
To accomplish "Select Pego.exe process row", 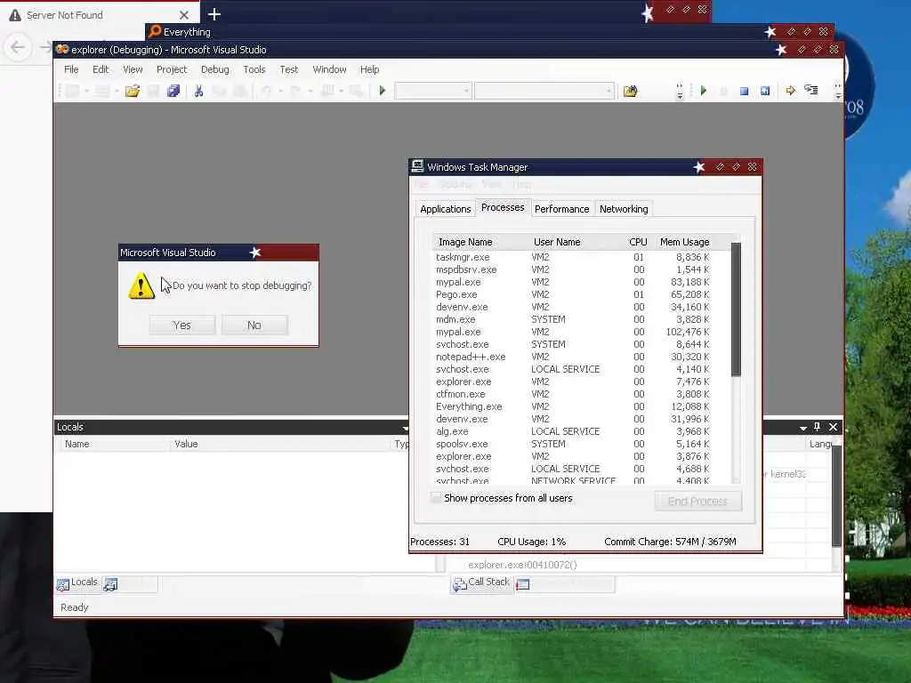I will (x=572, y=294).
